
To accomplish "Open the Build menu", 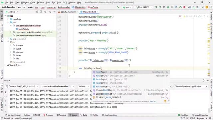I will click(48, 2).
